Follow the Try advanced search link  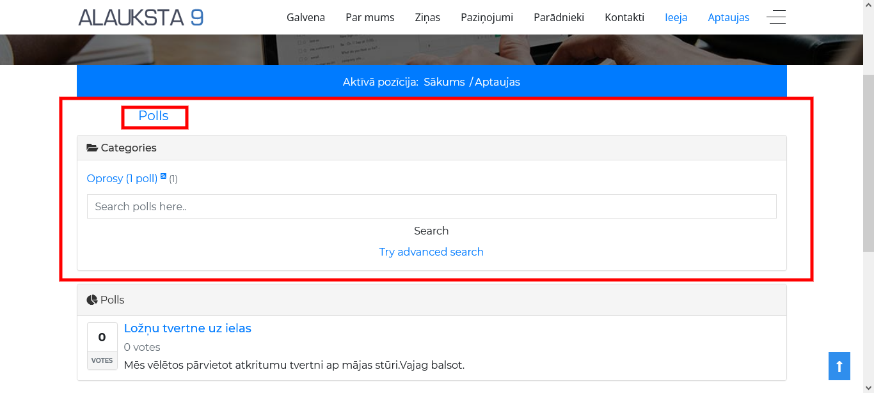coord(431,252)
